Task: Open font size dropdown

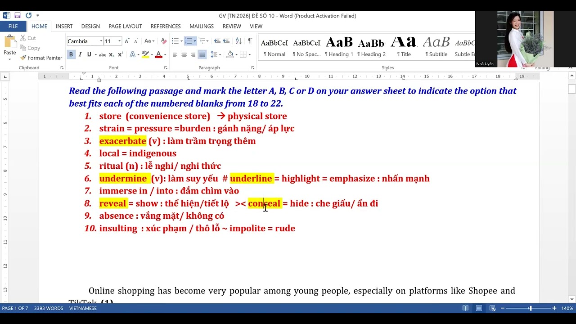Action: (x=119, y=41)
